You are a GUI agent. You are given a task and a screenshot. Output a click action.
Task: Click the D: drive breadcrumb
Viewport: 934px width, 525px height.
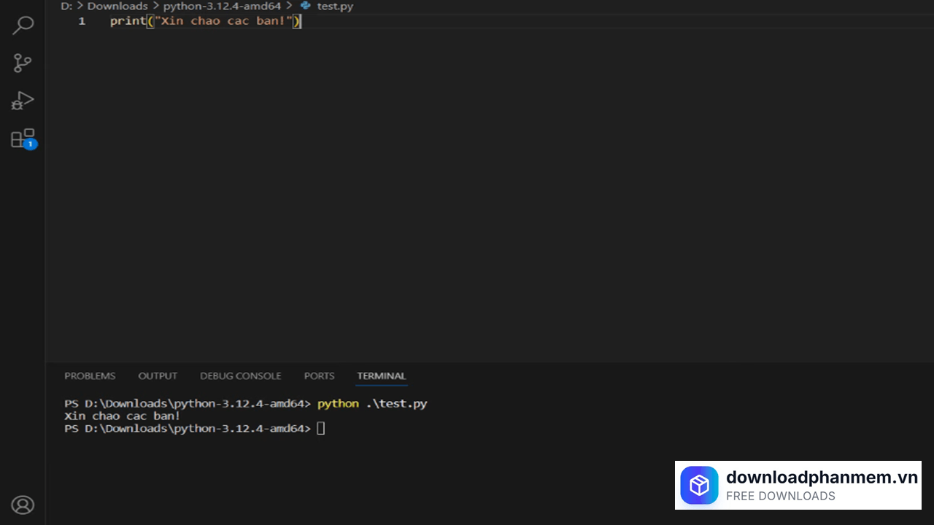click(66, 6)
